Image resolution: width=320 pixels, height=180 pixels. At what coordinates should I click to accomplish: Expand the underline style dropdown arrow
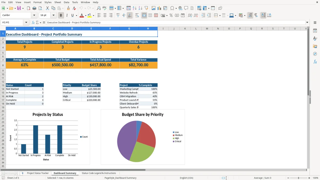coord(76,15)
